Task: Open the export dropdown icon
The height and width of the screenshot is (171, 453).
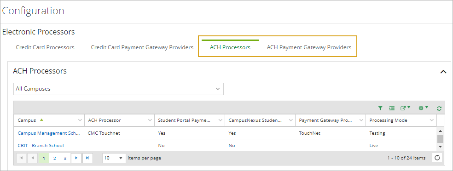Action: tap(405, 108)
